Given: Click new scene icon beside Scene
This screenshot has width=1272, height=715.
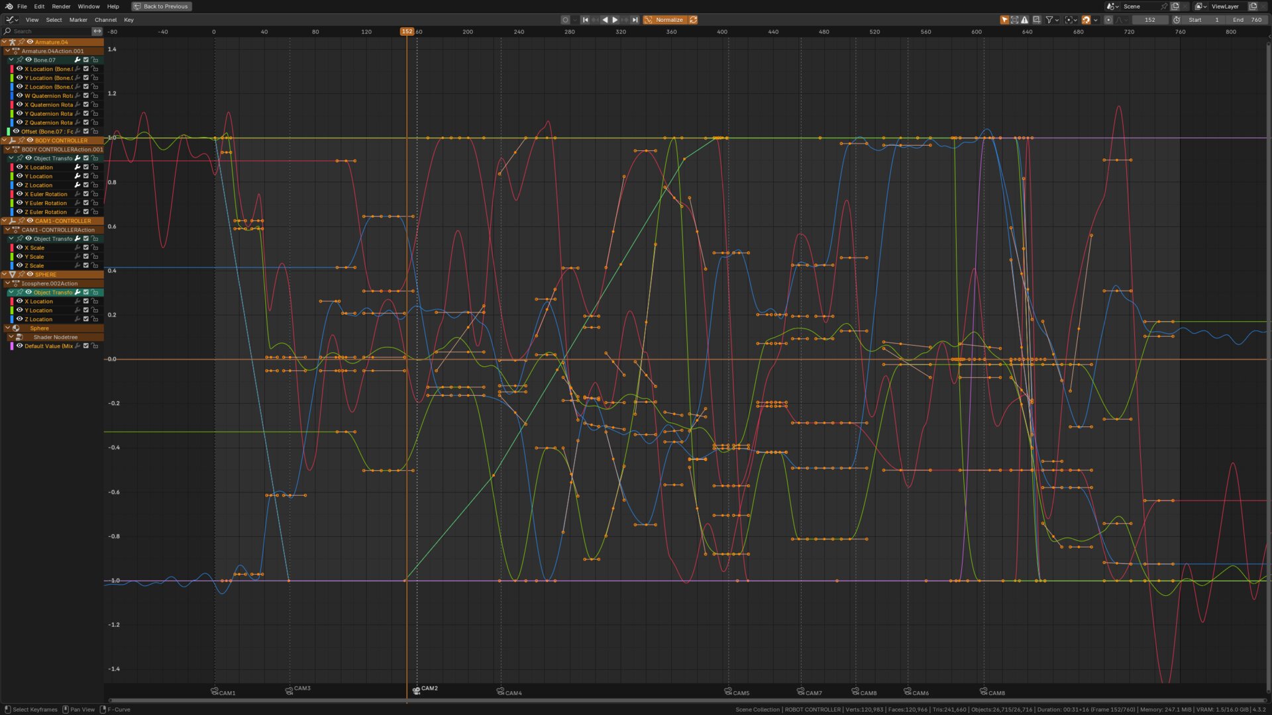Looking at the screenshot, I should 1175,6.
